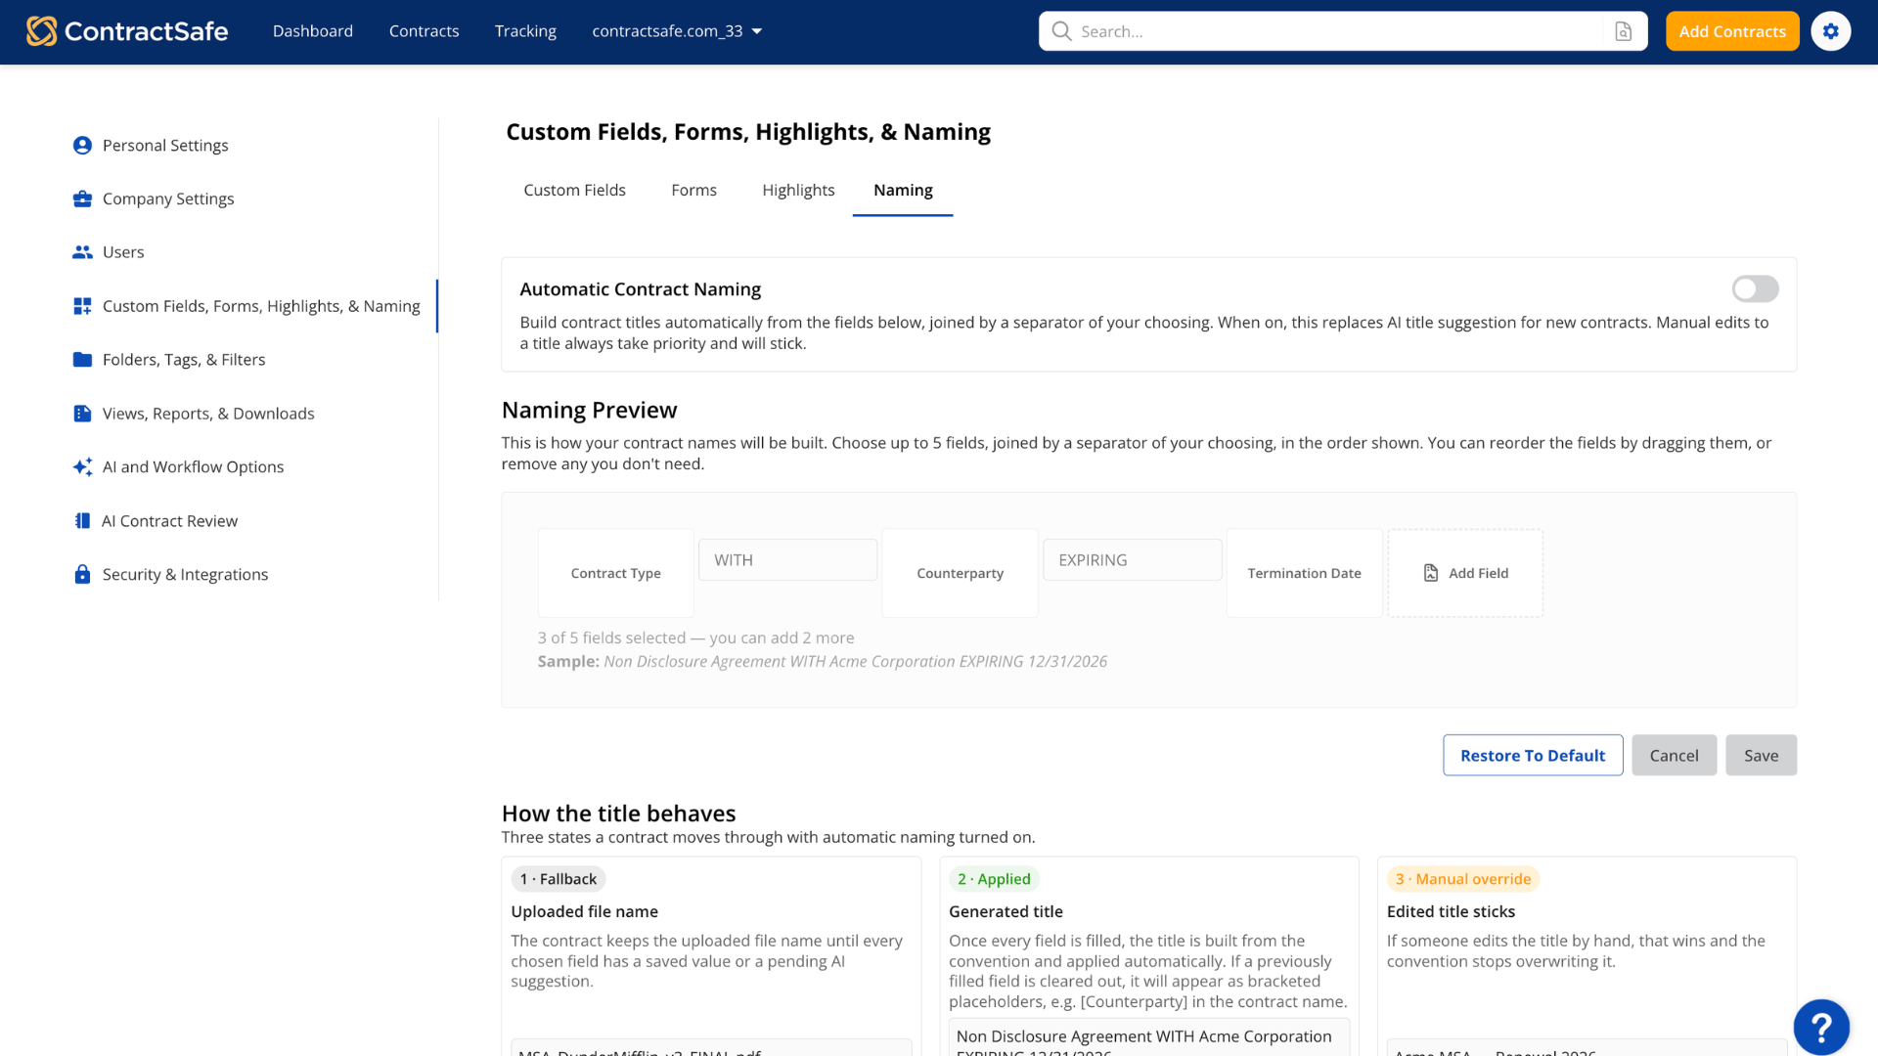The height and width of the screenshot is (1056, 1878).
Task: Click the Custom Fields grid icon
Action: point(82,306)
